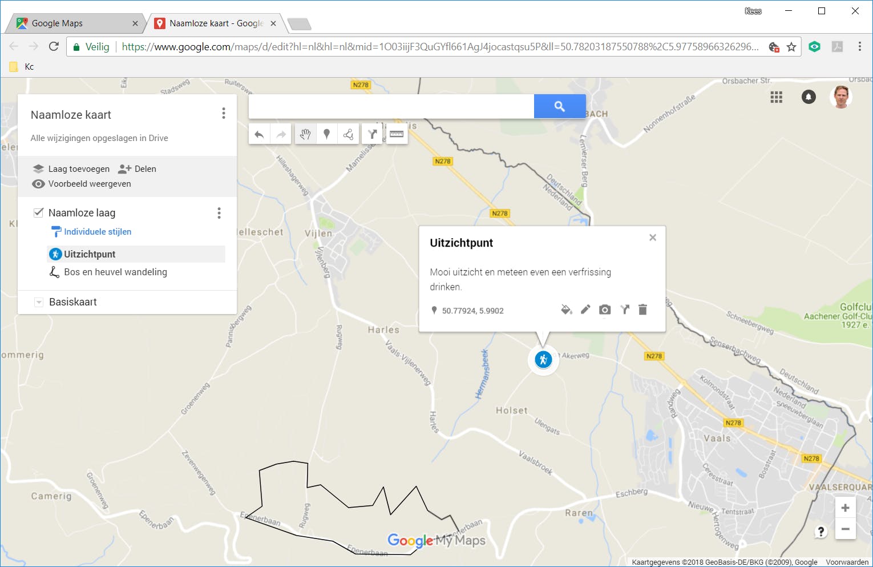Open the Voorwaarden terms link
Screen dimensions: 873x567
coord(847,562)
